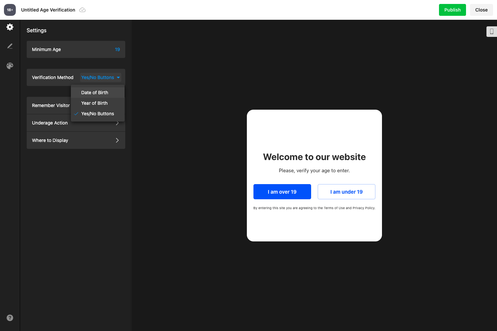
Task: Click the Publish button
Action: [x=453, y=10]
